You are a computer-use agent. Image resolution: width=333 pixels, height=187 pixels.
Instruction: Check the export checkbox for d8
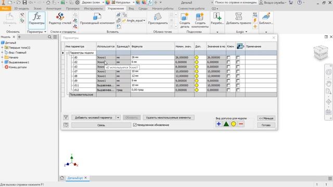click(238, 76)
